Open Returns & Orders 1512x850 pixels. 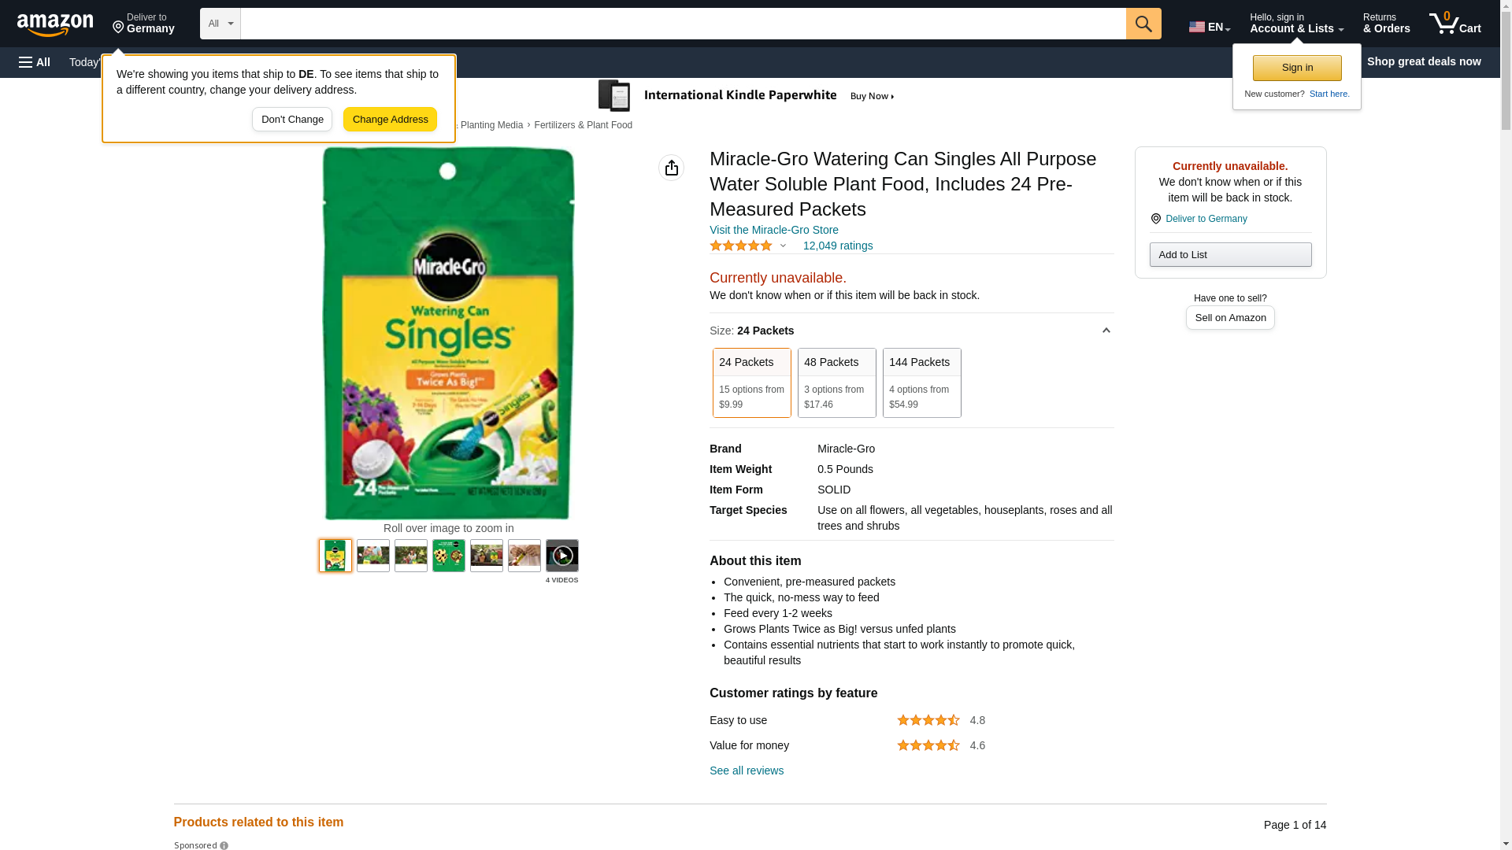[1386, 24]
